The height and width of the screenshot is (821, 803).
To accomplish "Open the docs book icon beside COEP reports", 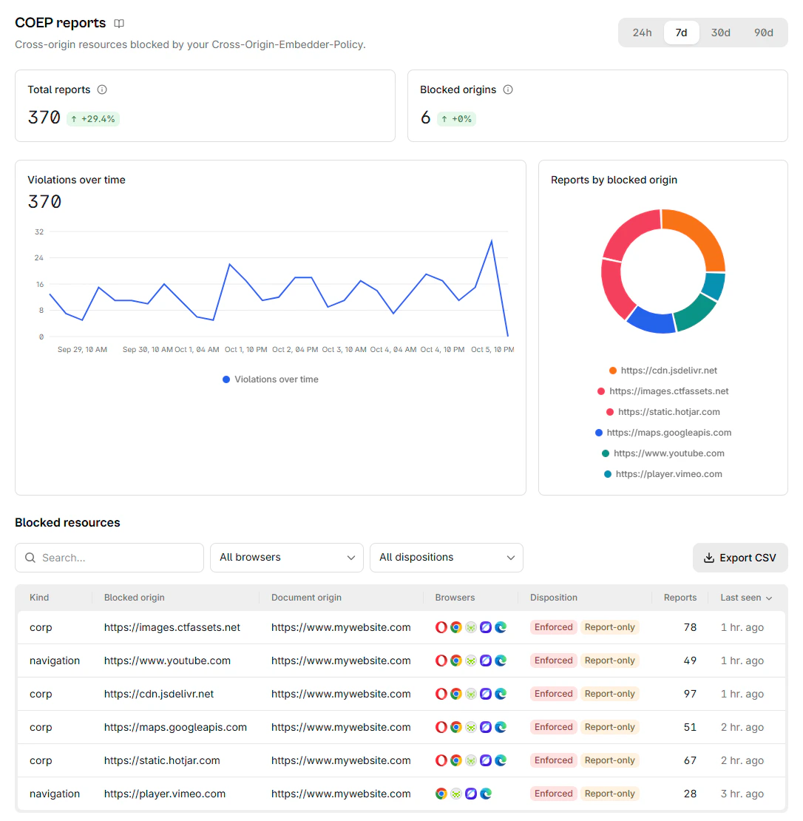I will (119, 23).
